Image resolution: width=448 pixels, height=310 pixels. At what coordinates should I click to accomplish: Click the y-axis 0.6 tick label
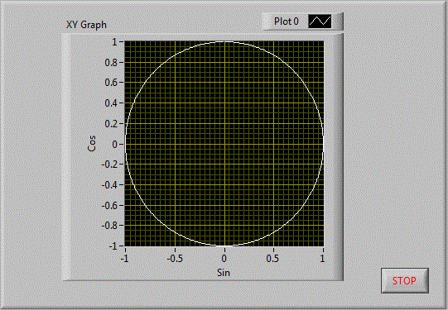pyautogui.click(x=111, y=83)
